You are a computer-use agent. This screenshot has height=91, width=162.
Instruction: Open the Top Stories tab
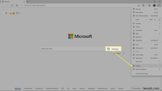pyautogui.click(x=39, y=89)
